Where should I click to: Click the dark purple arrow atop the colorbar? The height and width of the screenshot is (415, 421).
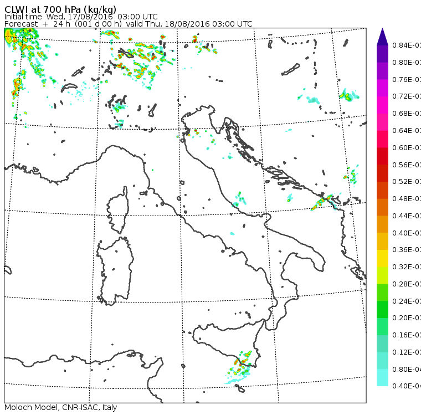[x=382, y=37]
